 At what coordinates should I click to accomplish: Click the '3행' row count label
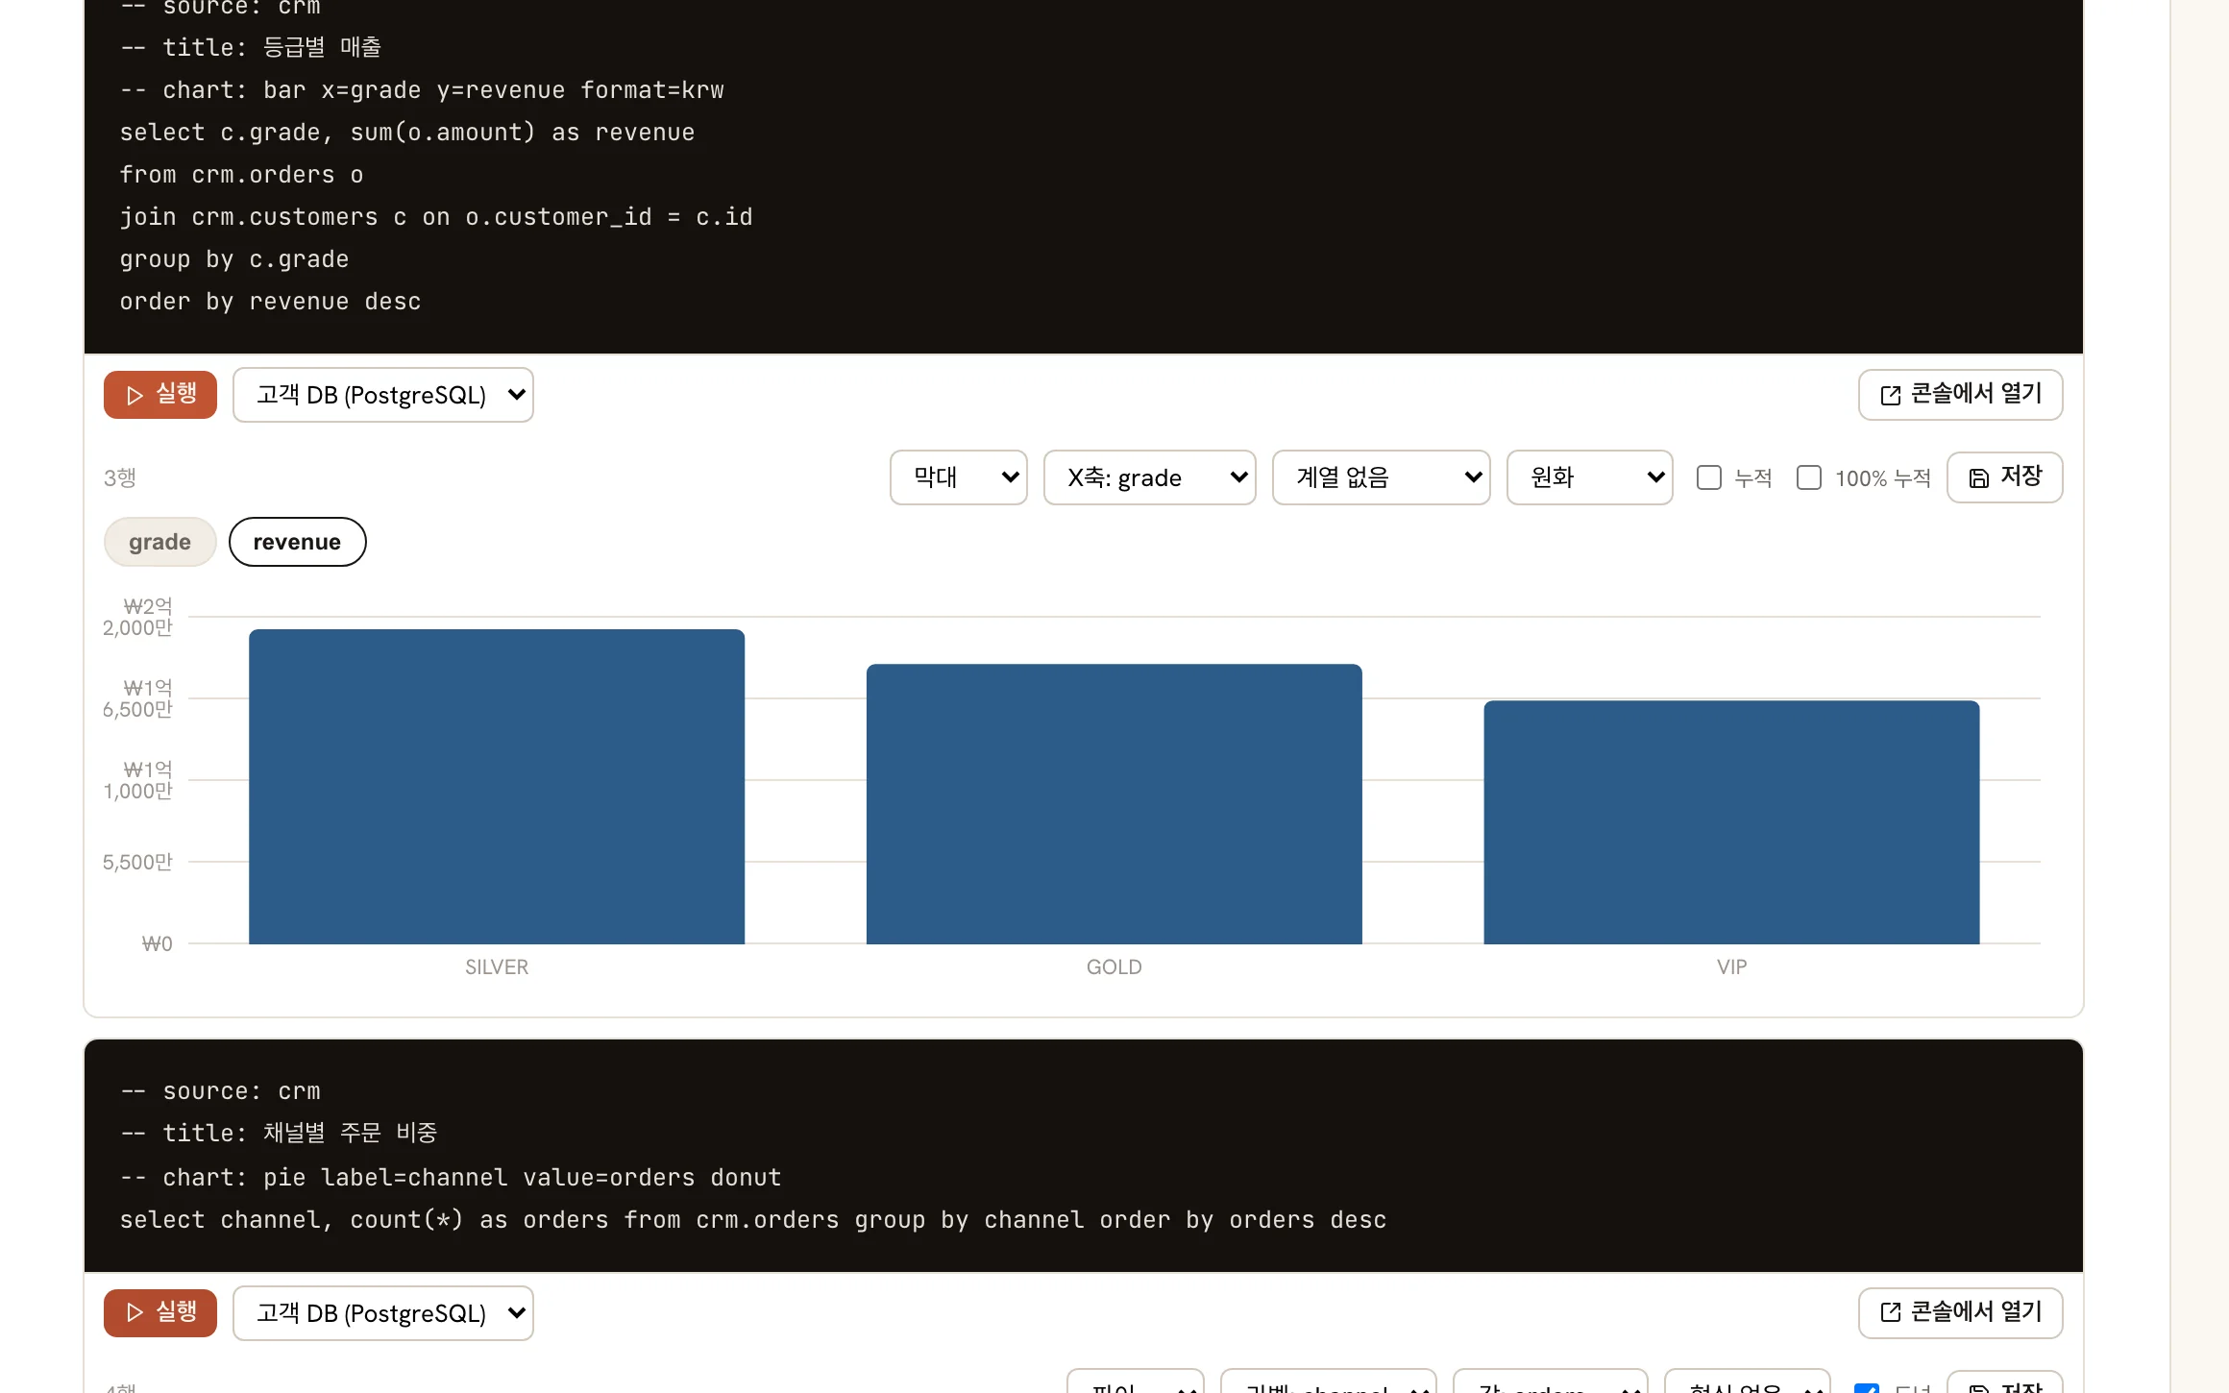point(120,477)
